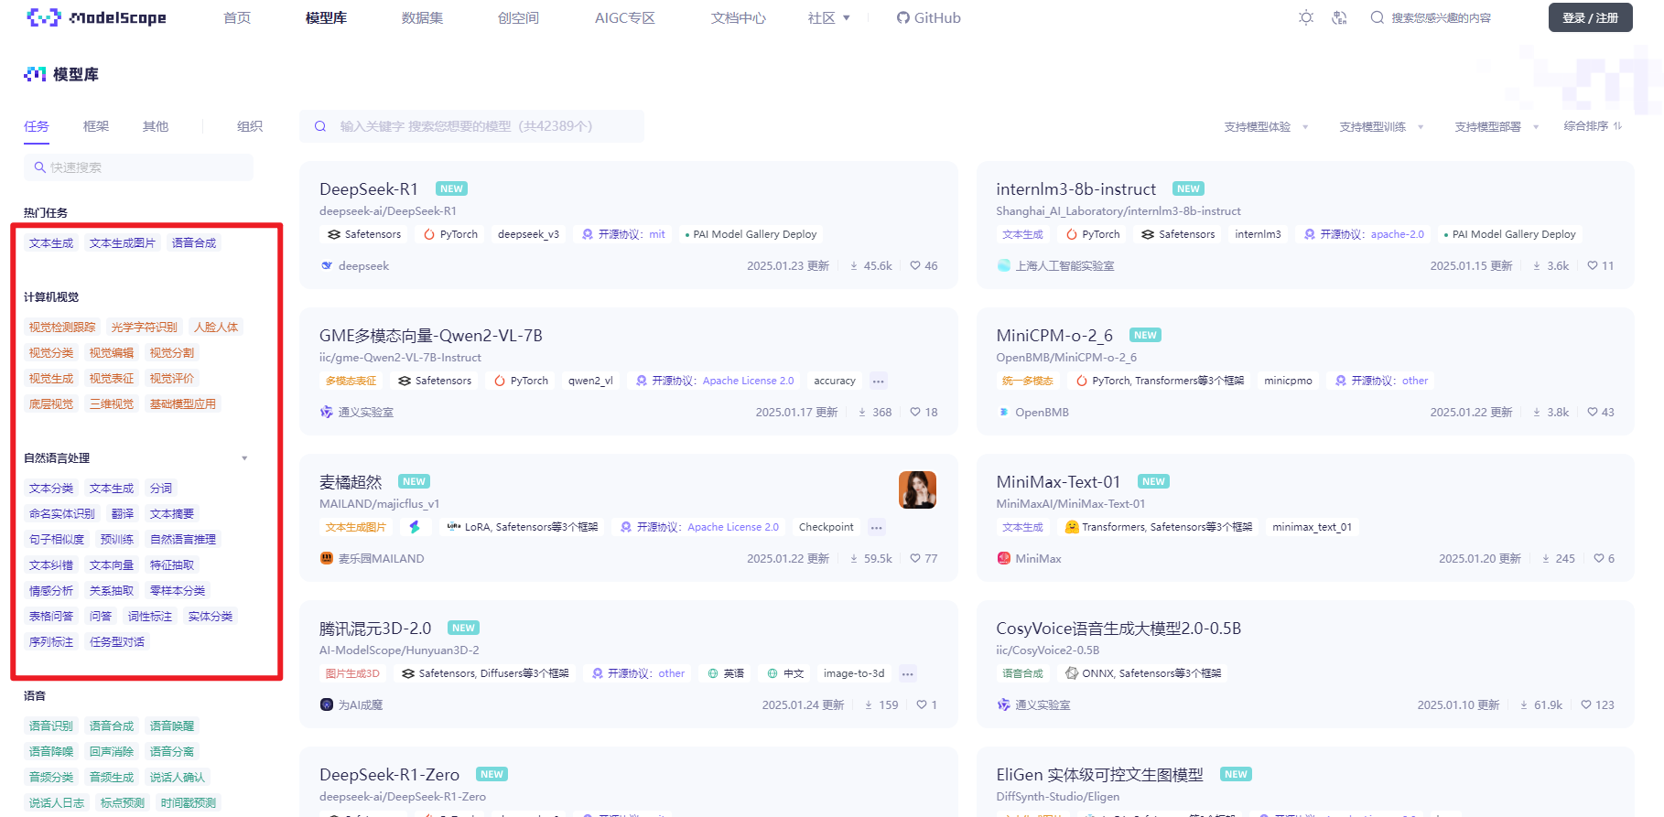Click the ModelScope logo in the header
Image resolution: width=1664 pixels, height=817 pixels.
[x=96, y=17]
